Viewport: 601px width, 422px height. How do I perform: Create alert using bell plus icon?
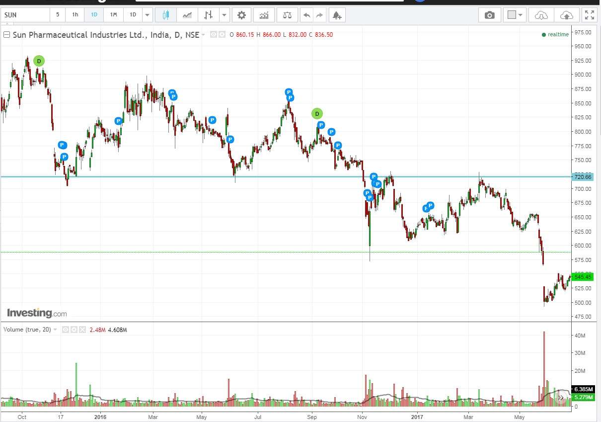click(337, 15)
